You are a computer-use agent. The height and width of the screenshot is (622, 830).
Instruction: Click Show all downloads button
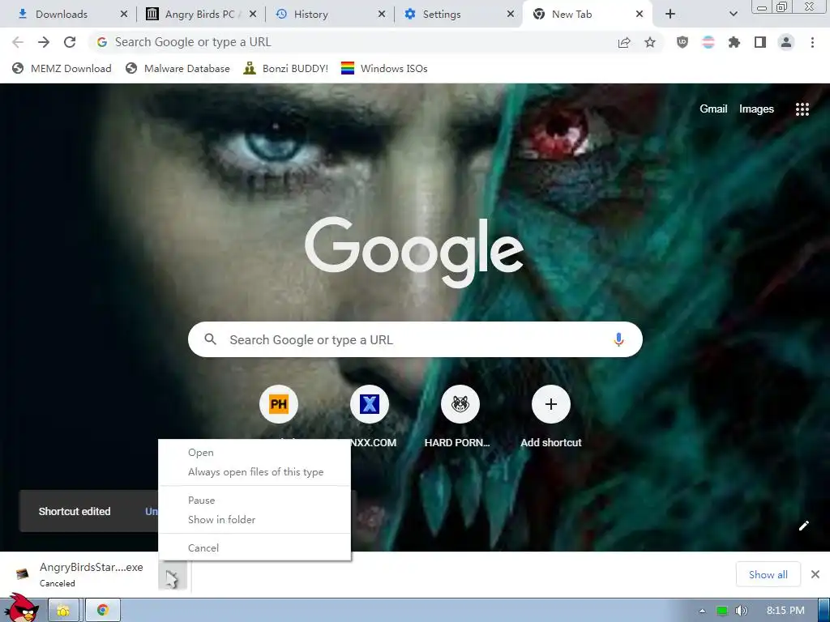tap(768, 574)
